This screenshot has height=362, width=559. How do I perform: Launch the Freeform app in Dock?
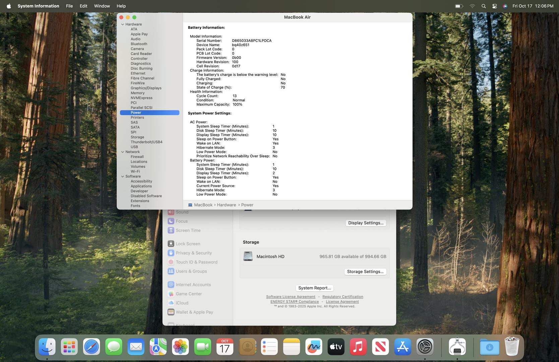(314, 347)
